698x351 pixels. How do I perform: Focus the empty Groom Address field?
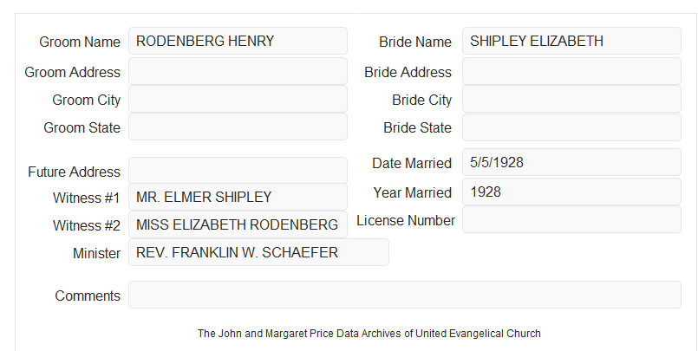(x=238, y=71)
